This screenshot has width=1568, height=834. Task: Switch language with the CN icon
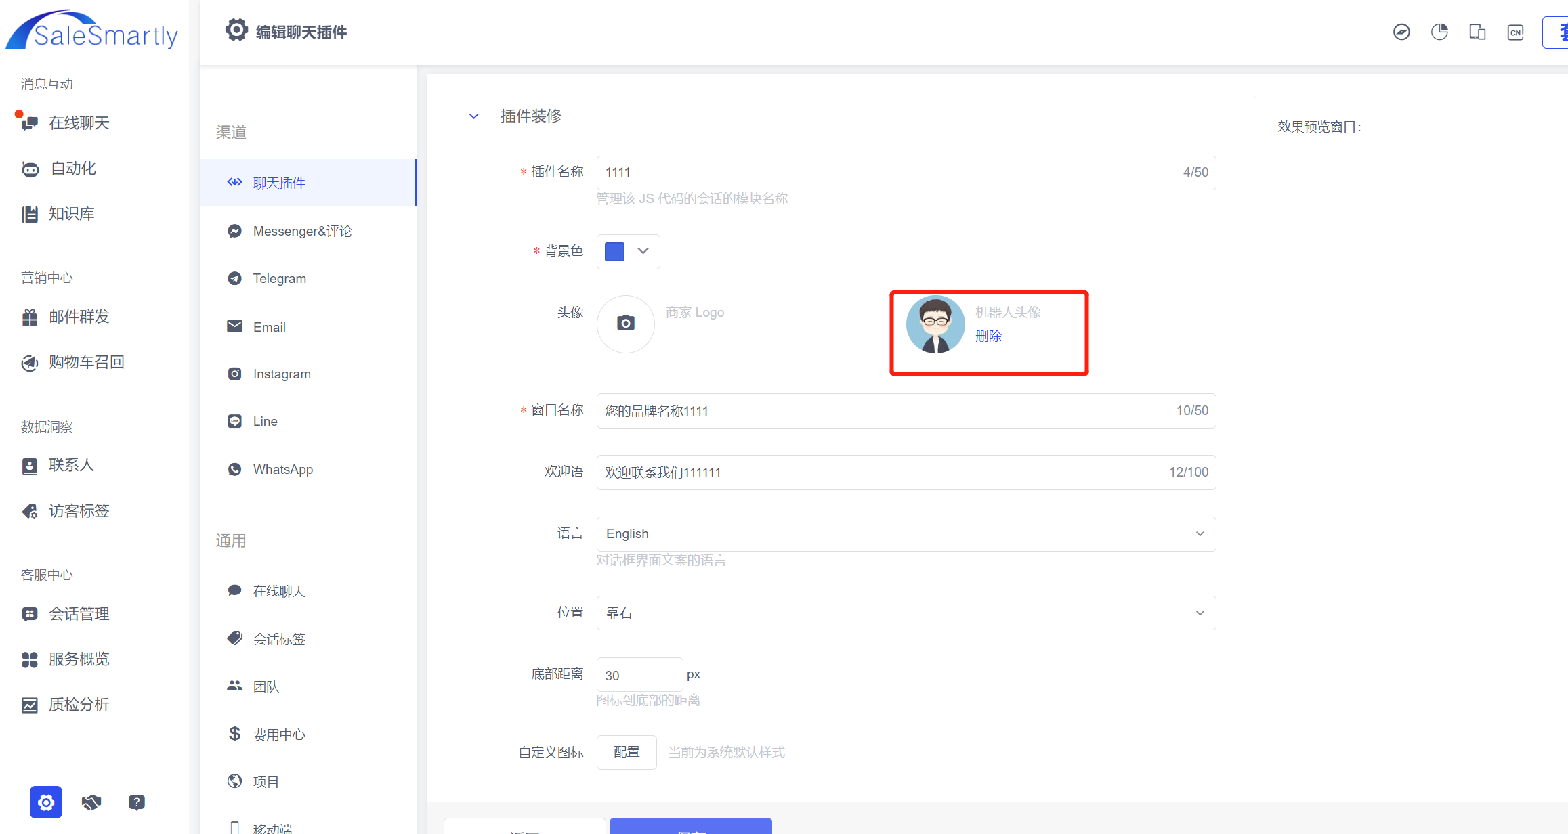click(x=1515, y=32)
